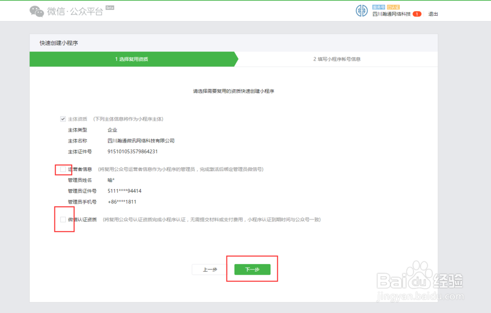Switch to step 2 填写小程序帐号信息
The image size is (491, 313).
[x=339, y=59]
